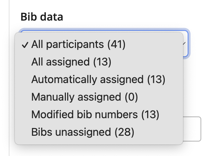Keep the currently checked All participants filter

(78, 45)
